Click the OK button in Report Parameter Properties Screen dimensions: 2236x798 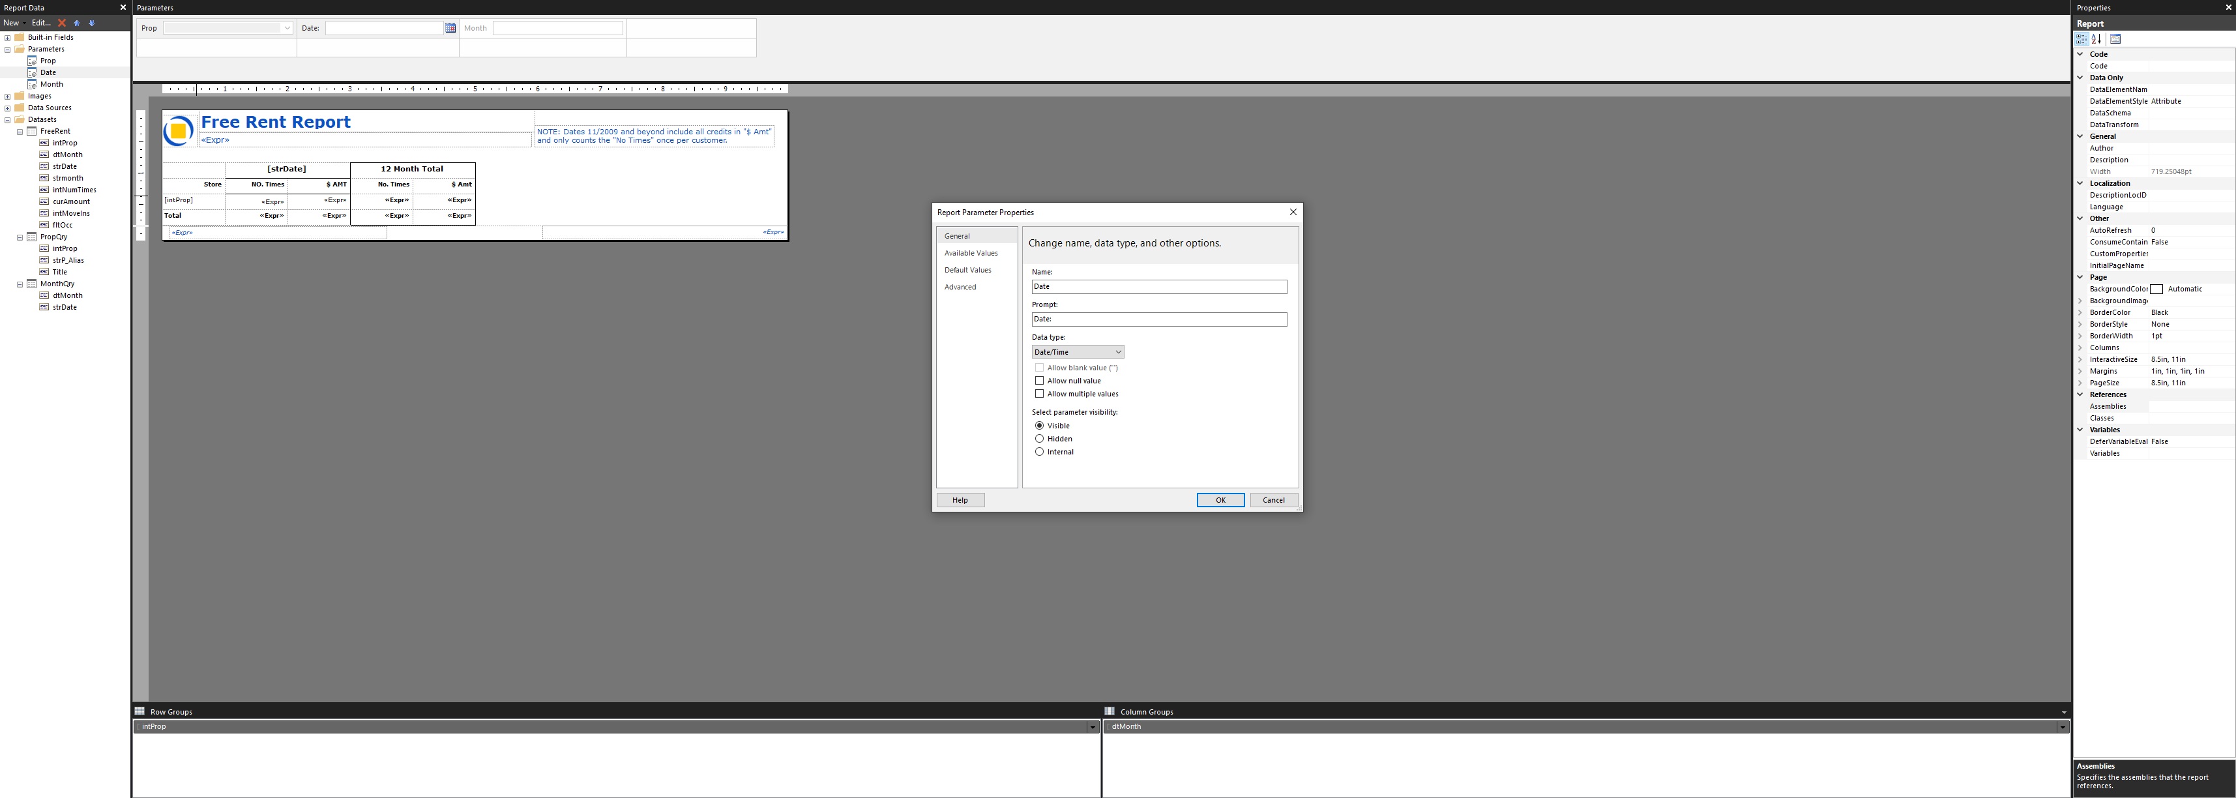coord(1220,499)
